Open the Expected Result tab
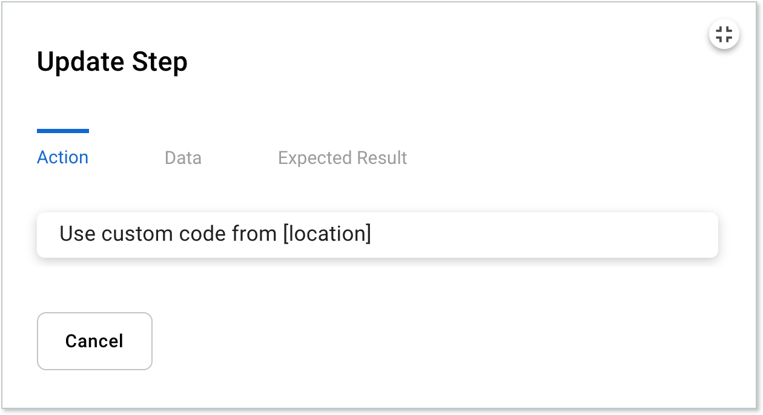The width and height of the screenshot is (763, 415). click(342, 157)
